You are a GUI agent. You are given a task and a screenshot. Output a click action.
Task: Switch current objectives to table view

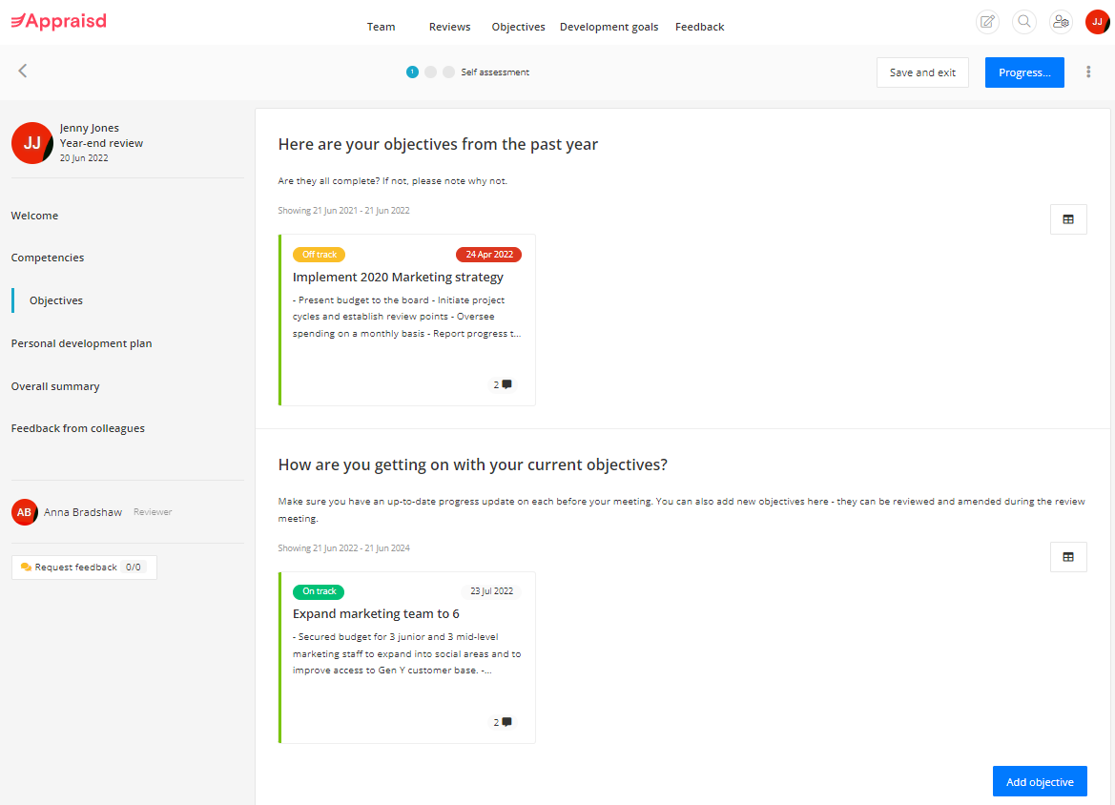click(x=1068, y=557)
